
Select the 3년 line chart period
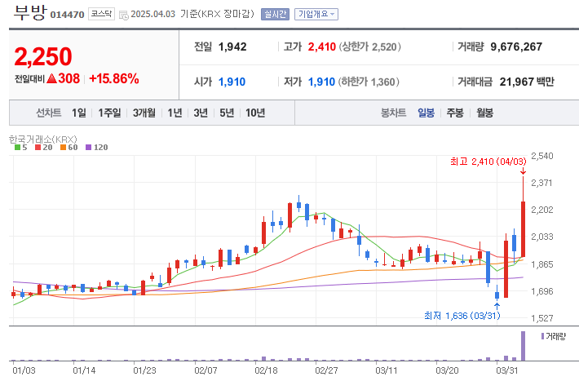tap(201, 113)
